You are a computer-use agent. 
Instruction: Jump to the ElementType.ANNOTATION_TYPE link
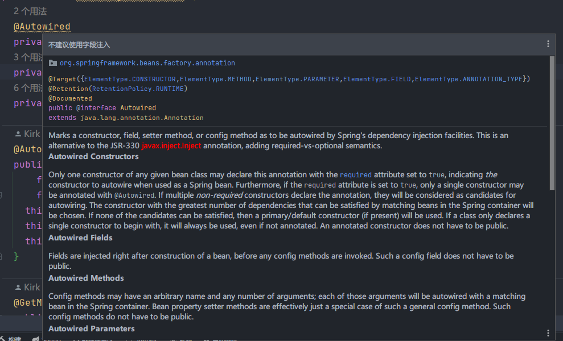[x=468, y=79]
